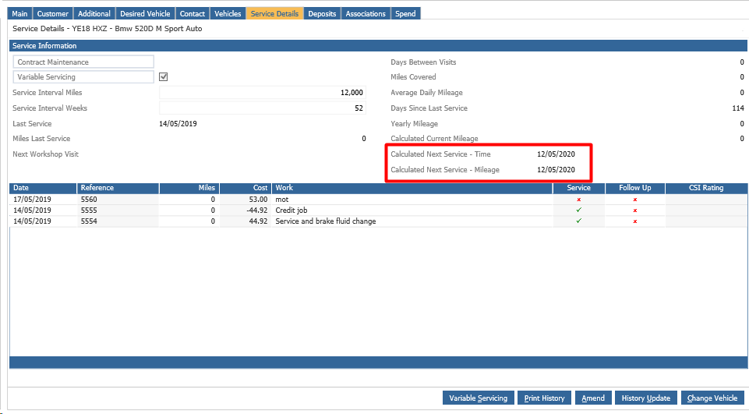Sort by the Reference column header
Screen dimensions: 749x414
[118, 188]
